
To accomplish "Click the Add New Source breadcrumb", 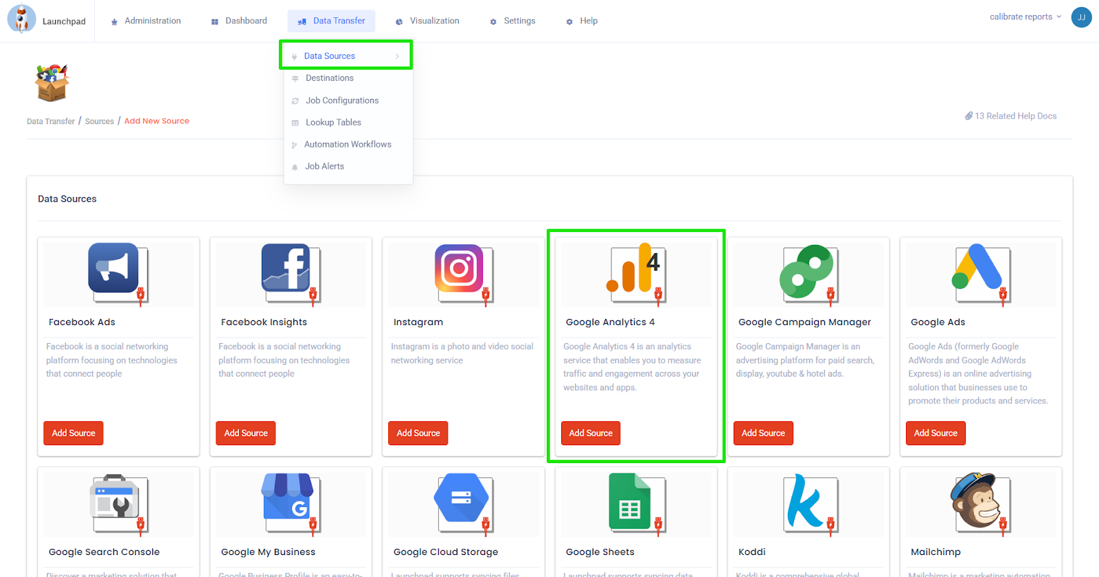I will 157,121.
